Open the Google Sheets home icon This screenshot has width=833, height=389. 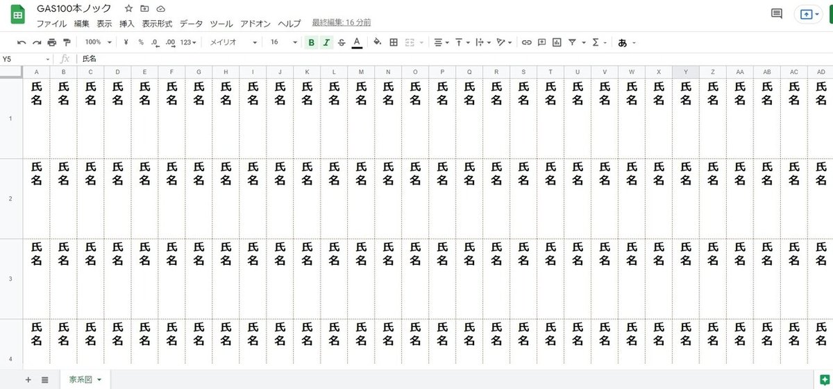point(17,15)
